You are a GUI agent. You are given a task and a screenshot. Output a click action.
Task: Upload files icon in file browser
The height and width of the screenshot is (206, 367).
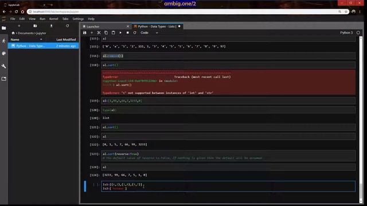pos(51,26)
